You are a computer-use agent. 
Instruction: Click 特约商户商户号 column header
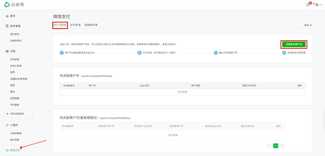pos(106,126)
